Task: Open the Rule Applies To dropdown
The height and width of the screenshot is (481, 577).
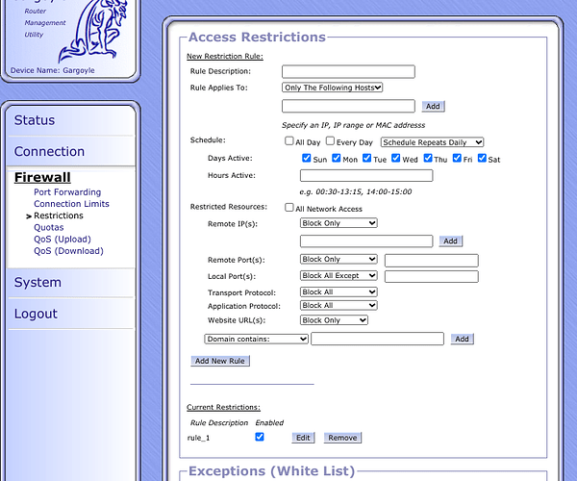Action: 333,88
